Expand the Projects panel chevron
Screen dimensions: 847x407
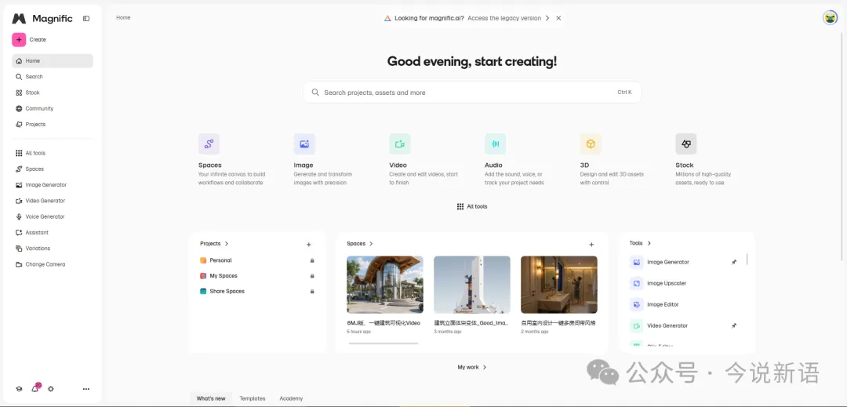(x=227, y=244)
